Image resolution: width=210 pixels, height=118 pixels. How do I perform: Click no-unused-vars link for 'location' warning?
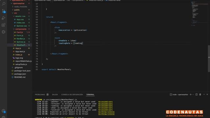[105, 110]
